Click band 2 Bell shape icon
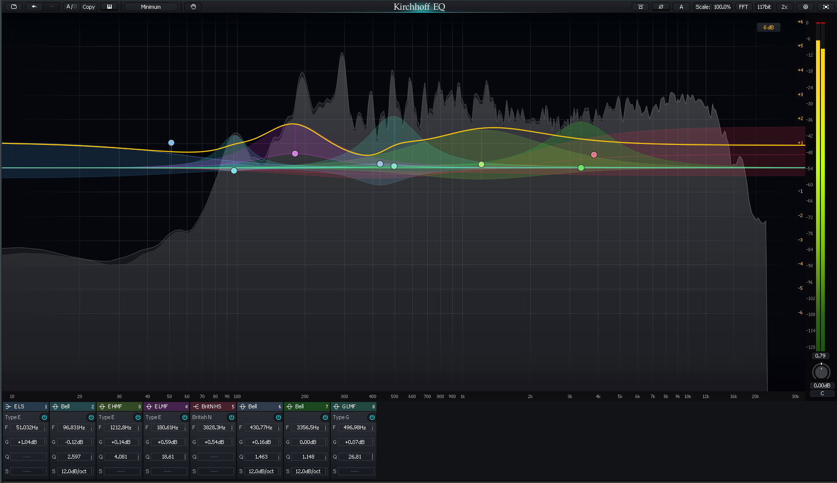 tap(55, 406)
